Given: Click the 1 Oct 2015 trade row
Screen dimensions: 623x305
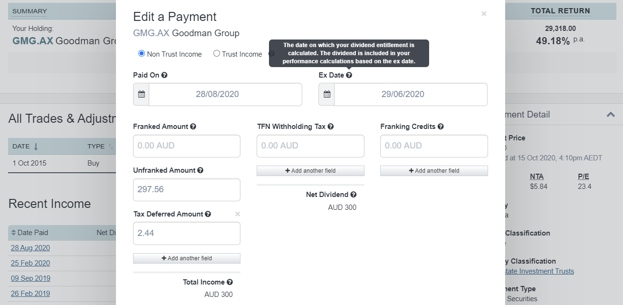Looking at the screenshot, I should (x=62, y=163).
